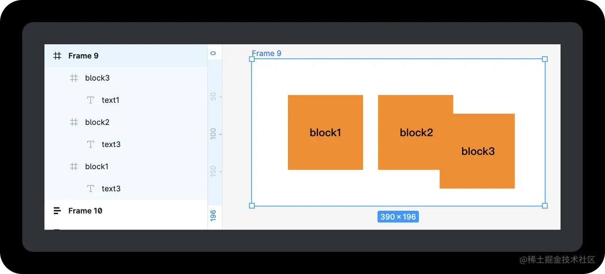Click the block1 text label on canvas

[325, 133]
